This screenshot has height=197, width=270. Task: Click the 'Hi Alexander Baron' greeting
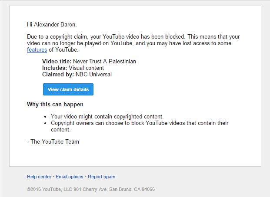click(x=52, y=25)
